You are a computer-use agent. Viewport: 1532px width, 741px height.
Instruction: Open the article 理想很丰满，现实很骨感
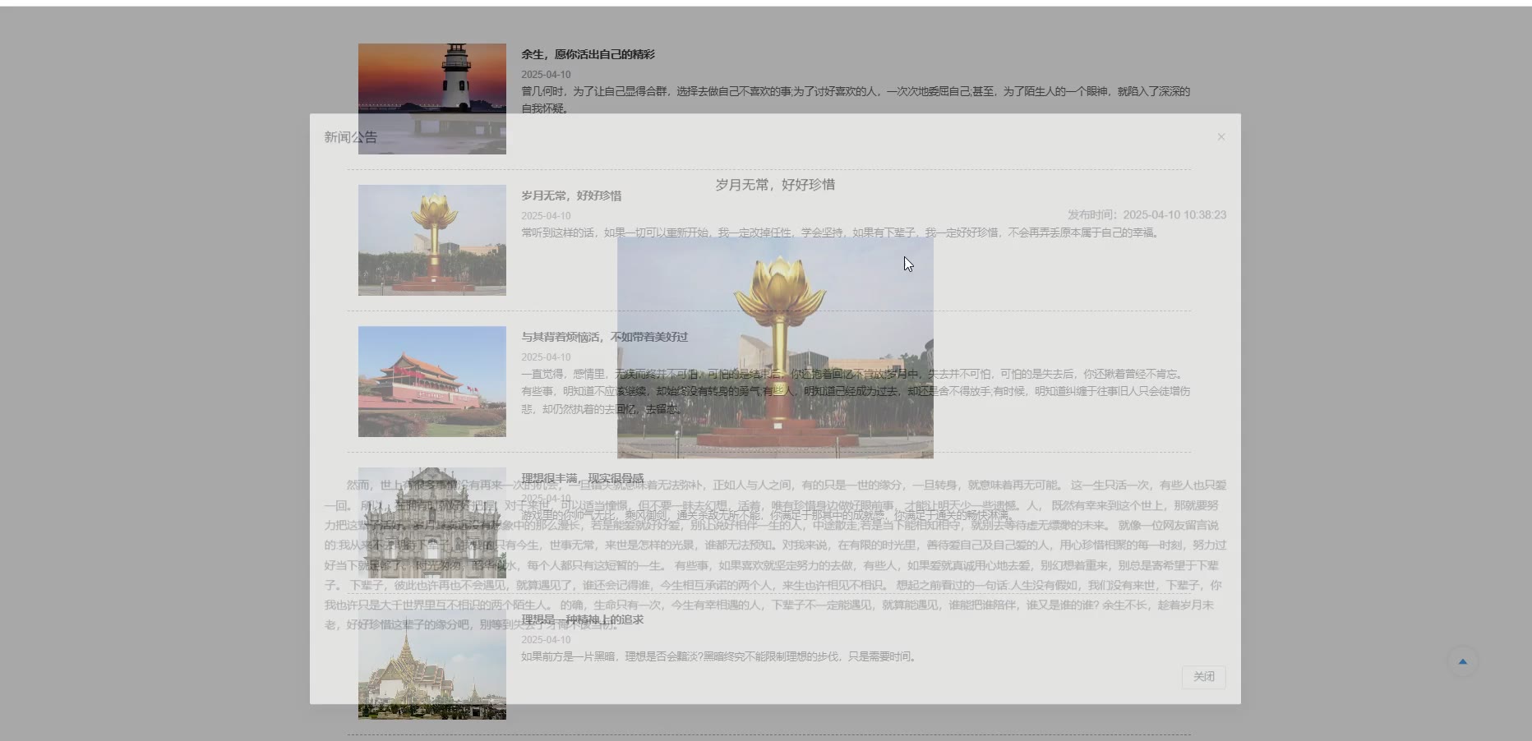tap(582, 478)
